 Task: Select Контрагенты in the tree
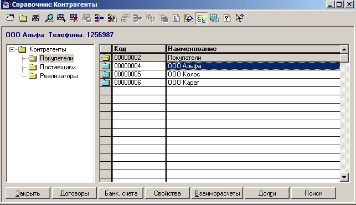[48, 49]
